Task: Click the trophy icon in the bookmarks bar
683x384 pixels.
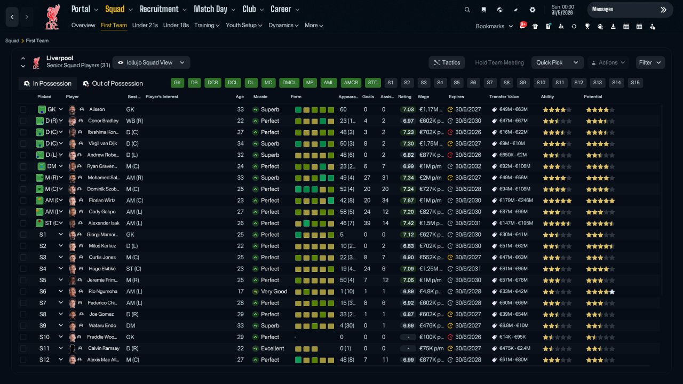Action: tap(587, 26)
